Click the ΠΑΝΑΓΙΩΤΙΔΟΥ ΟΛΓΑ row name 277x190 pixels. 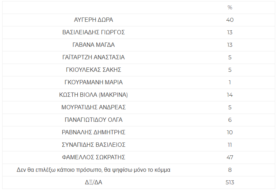(x=93, y=120)
